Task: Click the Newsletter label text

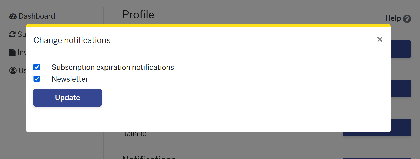Action: 70,79
